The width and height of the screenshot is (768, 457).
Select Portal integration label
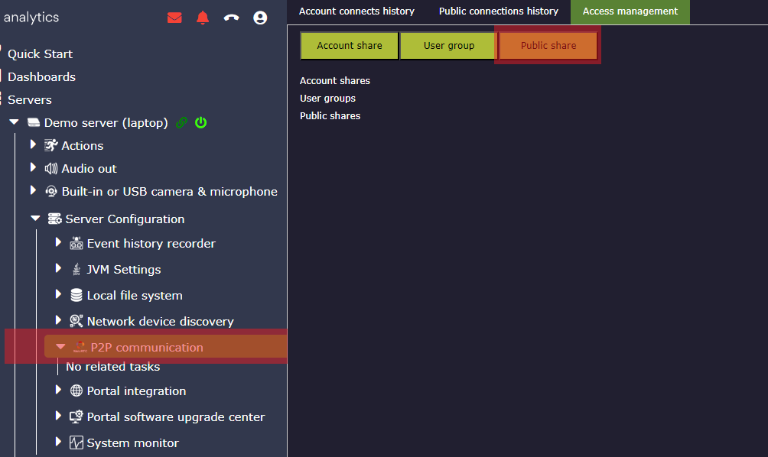[x=136, y=391]
